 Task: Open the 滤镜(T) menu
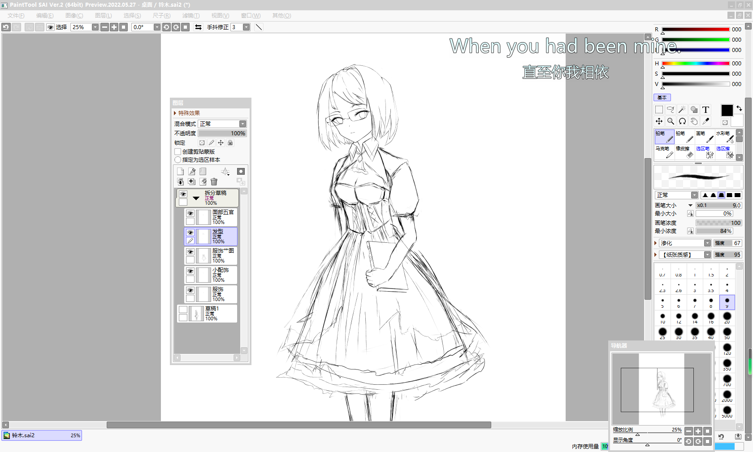[x=190, y=16]
